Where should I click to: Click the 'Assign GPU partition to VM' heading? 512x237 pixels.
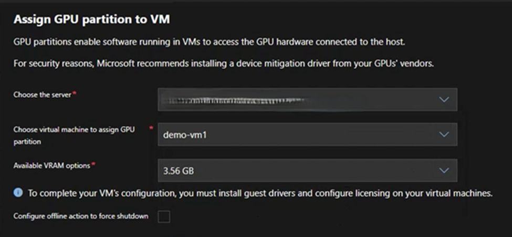coord(92,19)
